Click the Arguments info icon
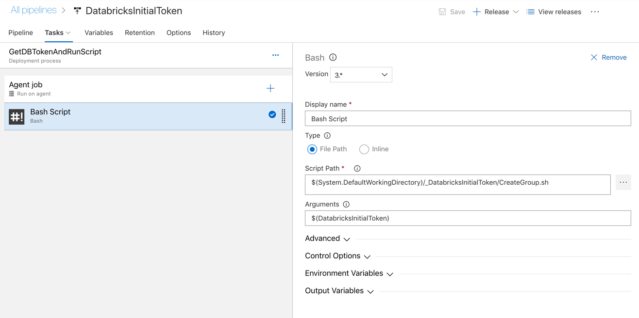The width and height of the screenshot is (639, 318). 346,205
